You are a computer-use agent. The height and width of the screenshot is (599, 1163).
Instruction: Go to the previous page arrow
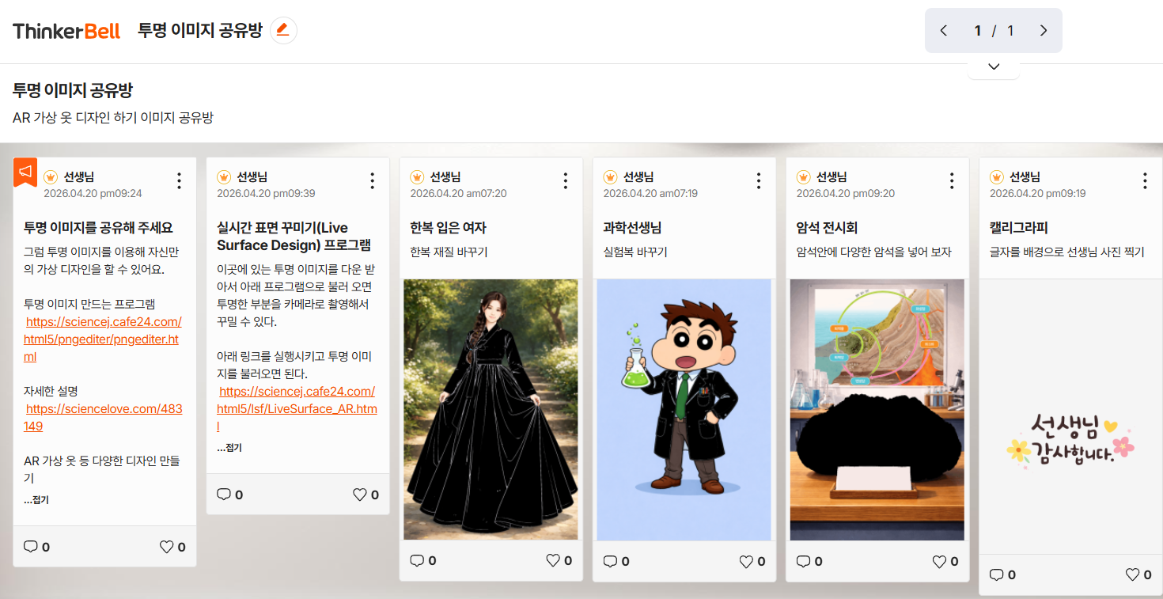point(943,31)
